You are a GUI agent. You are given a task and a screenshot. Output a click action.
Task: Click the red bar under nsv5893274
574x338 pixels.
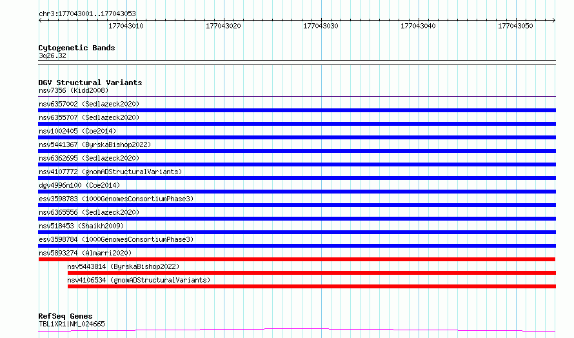pos(297,259)
